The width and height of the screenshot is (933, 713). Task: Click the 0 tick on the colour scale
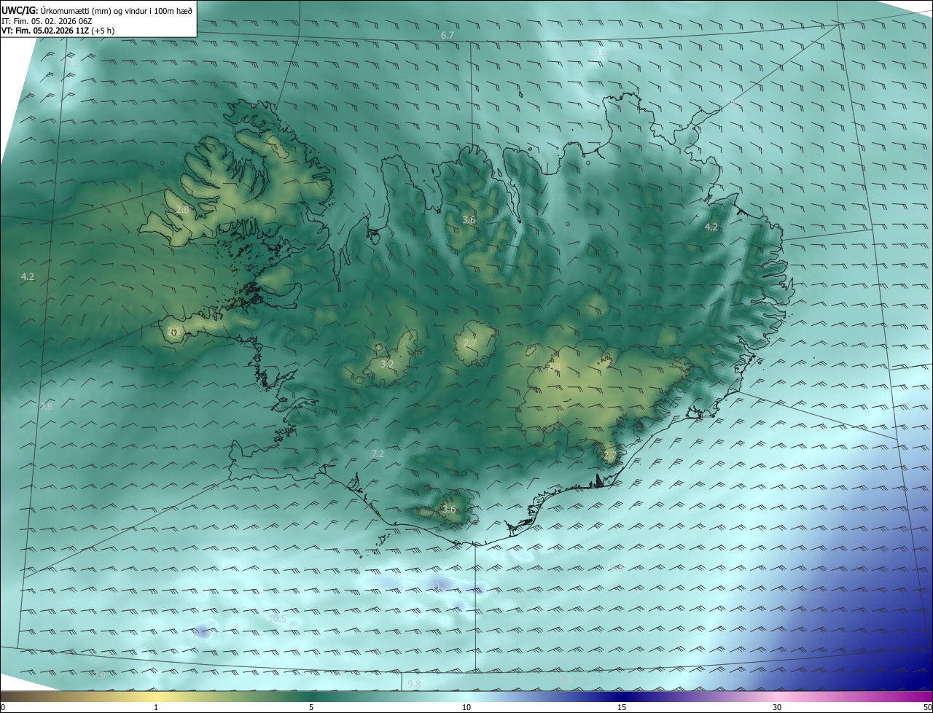click(x=3, y=707)
